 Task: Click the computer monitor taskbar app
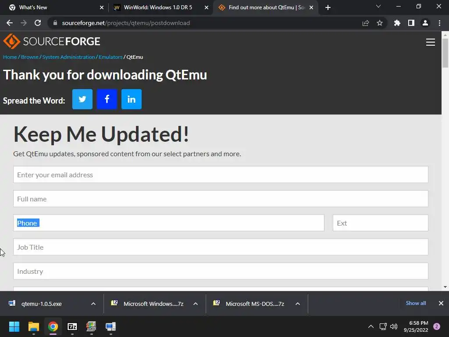click(110, 326)
